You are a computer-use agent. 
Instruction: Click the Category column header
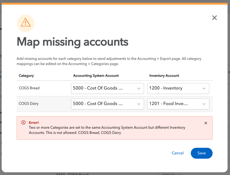click(26, 76)
